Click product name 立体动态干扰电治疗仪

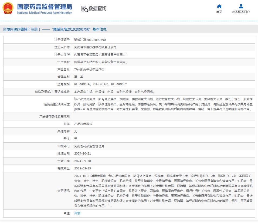coord(89,70)
